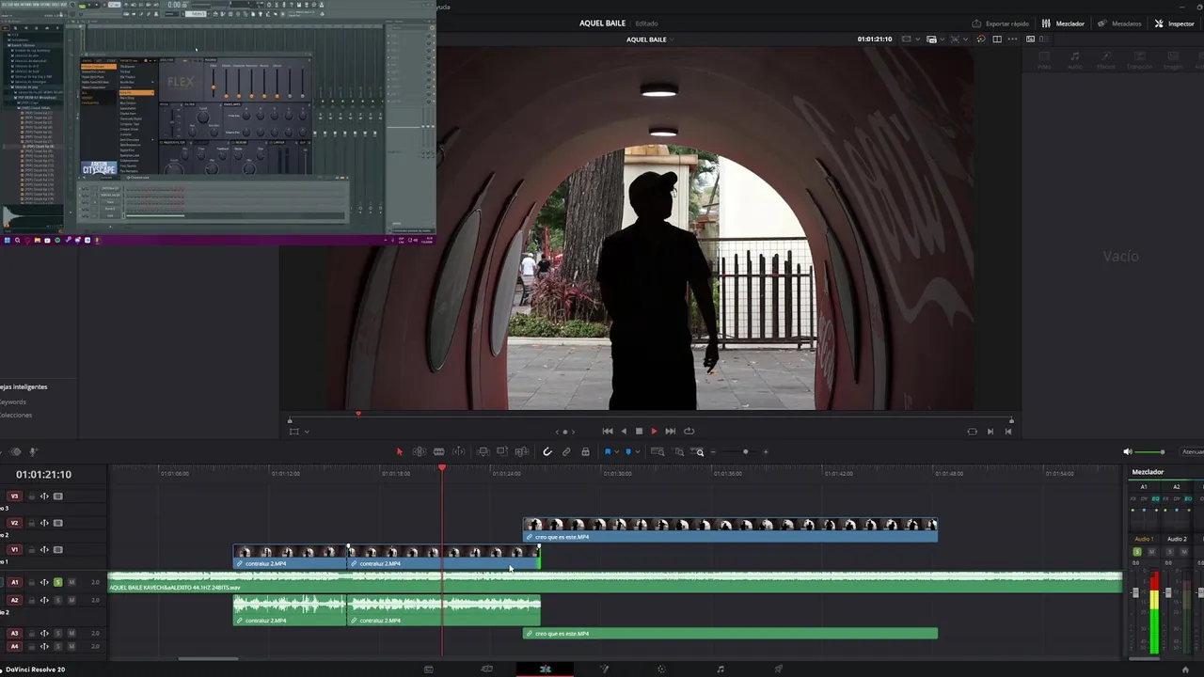Click the Full Extent Zoom icon

click(x=657, y=451)
